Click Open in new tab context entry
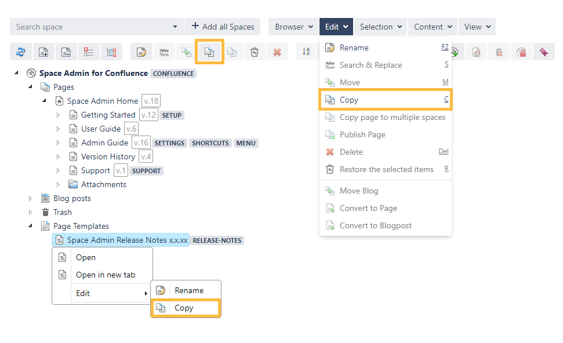 (105, 275)
